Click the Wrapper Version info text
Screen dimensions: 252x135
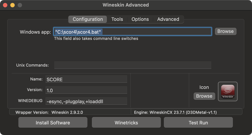tap(49, 113)
